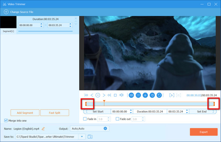This screenshot has height=142, width=221.
Task: Click the right orange trim handle
Action: (x=214, y=104)
